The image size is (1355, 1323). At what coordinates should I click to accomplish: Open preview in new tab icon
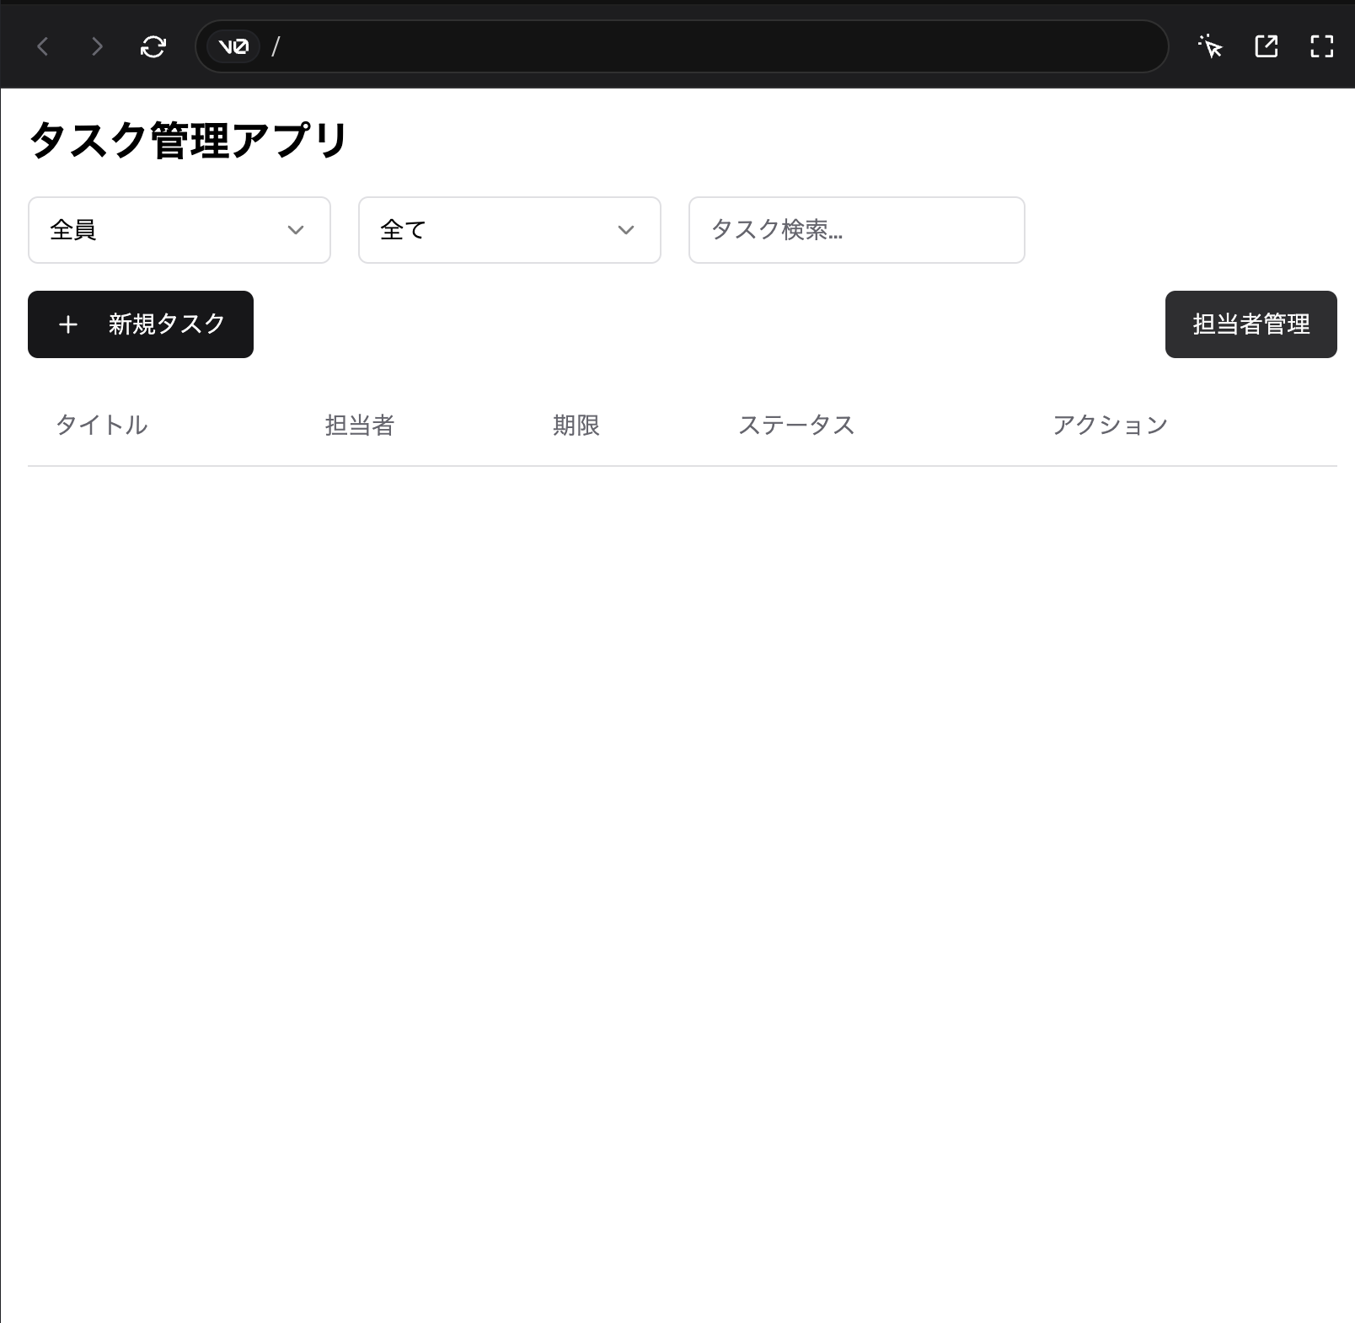[1267, 46]
